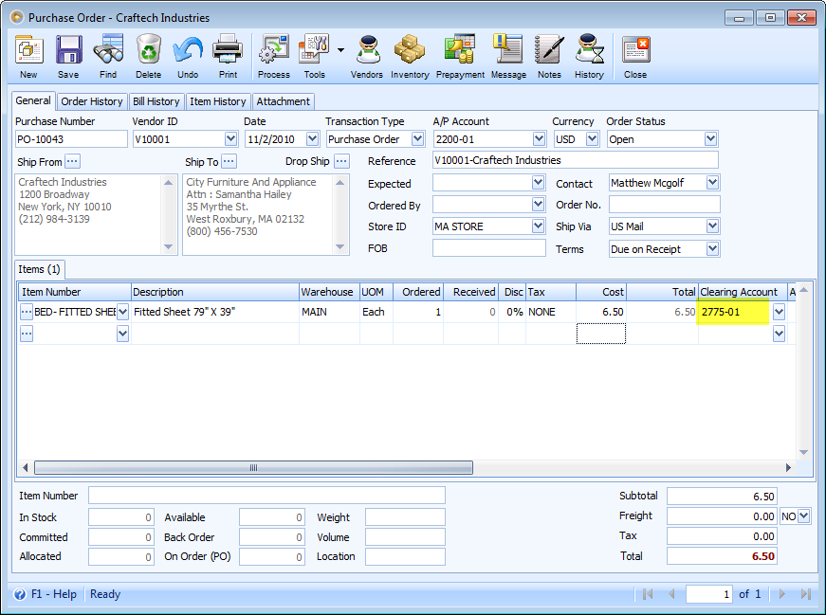Image resolution: width=826 pixels, height=615 pixels.
Task: Go to the first record
Action: [648, 594]
